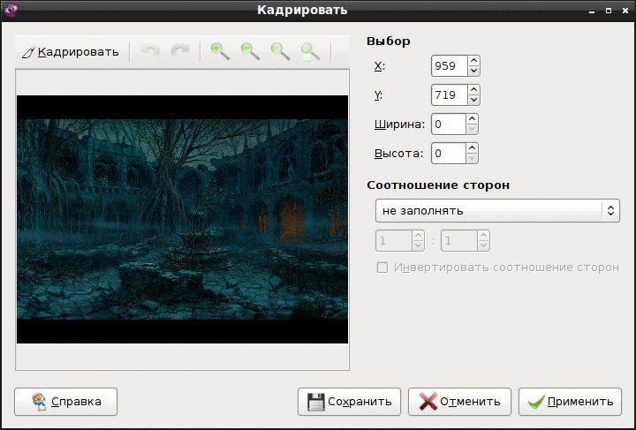Viewport: 636px width, 430px height.
Task: Increase the X value with up arrow
Action: click(473, 61)
